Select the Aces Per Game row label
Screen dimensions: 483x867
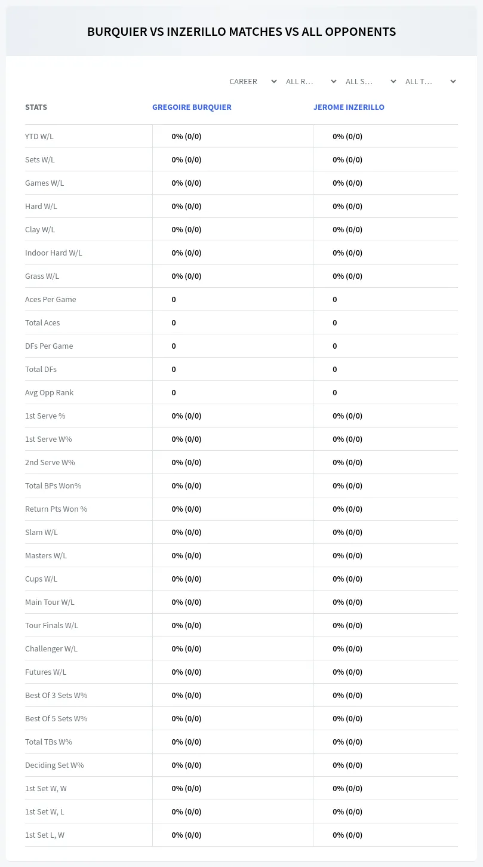point(51,299)
